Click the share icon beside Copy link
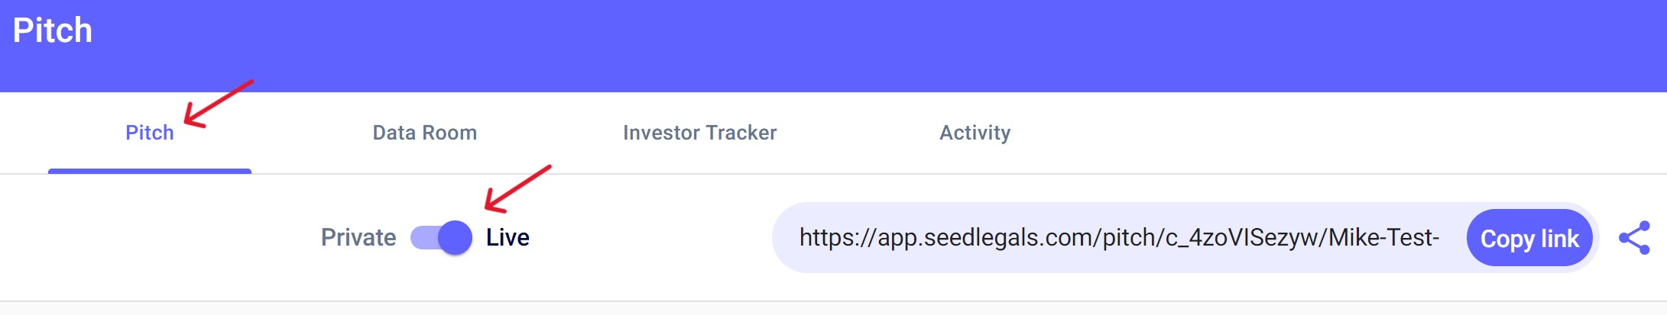Screen dimensions: 1667x315 click(1634, 238)
